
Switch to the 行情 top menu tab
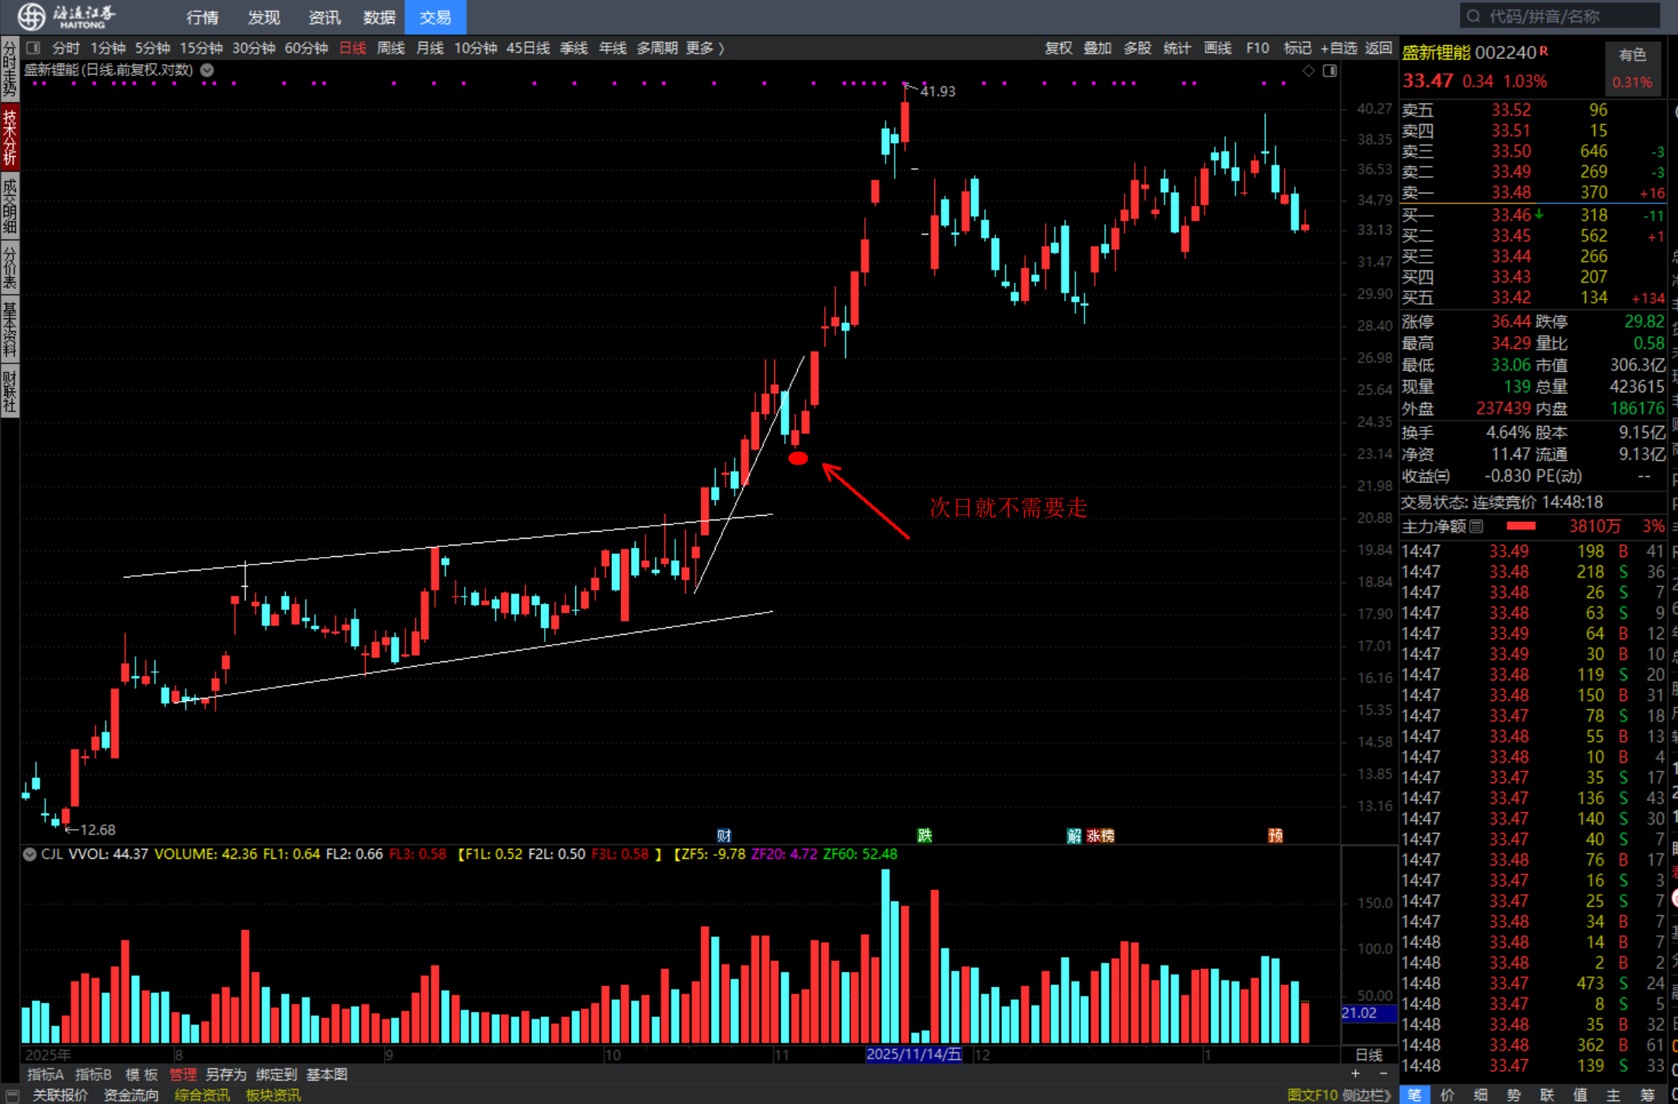202,17
